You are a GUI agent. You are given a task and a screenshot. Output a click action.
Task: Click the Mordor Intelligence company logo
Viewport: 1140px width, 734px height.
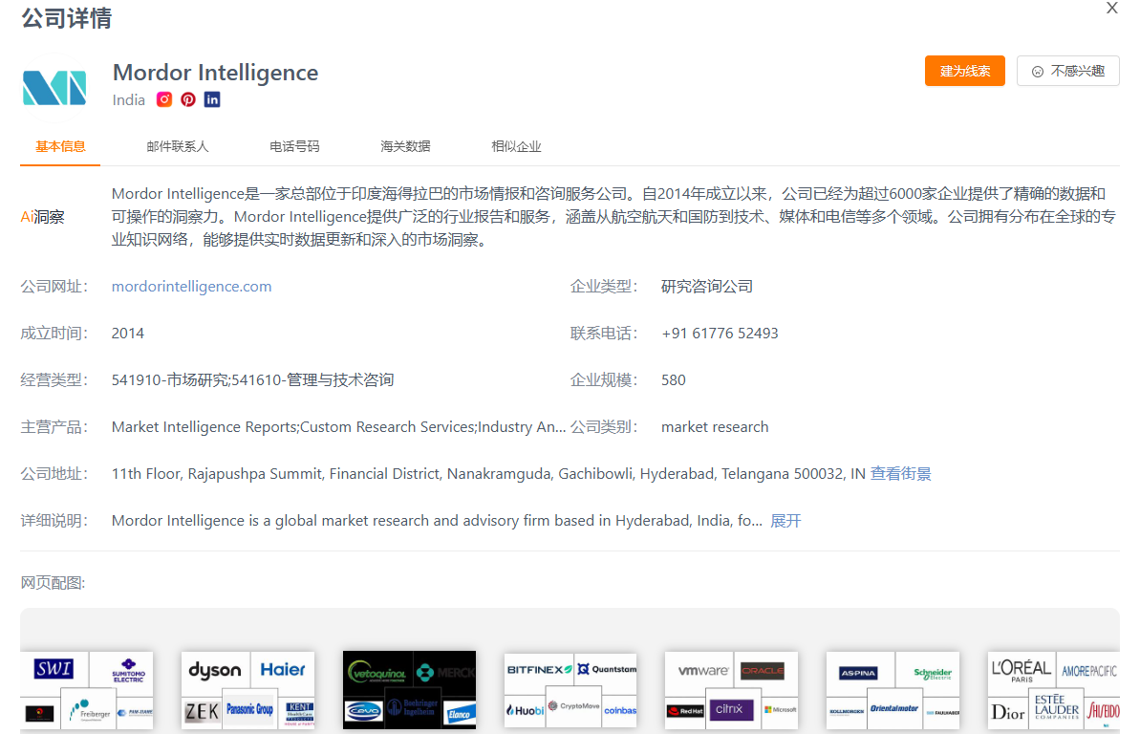click(54, 87)
